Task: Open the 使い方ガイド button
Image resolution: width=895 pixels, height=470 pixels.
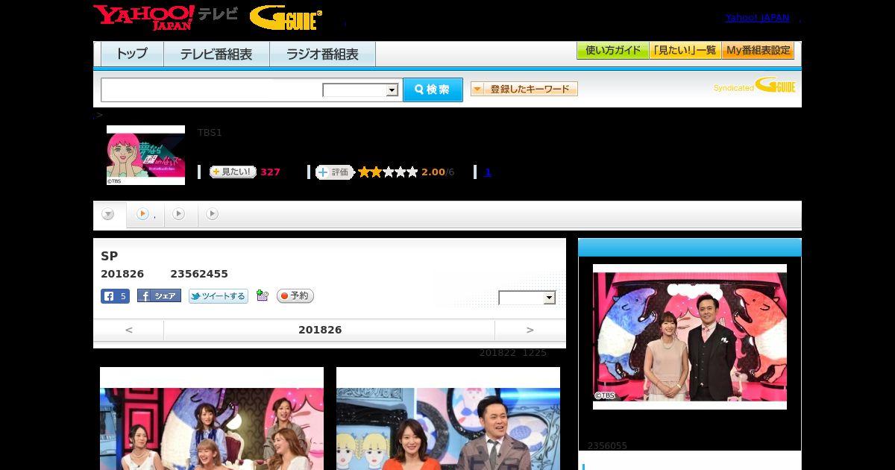Action: pyautogui.click(x=613, y=51)
